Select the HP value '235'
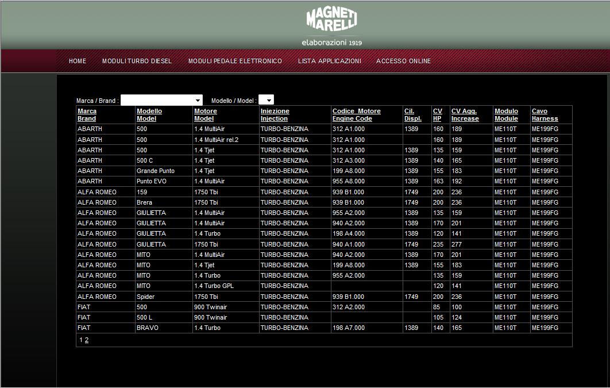 [x=438, y=244]
